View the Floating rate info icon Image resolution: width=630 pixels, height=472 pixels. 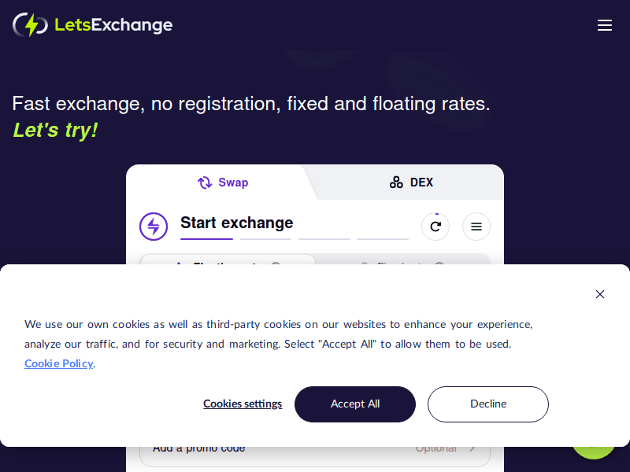[x=275, y=266]
